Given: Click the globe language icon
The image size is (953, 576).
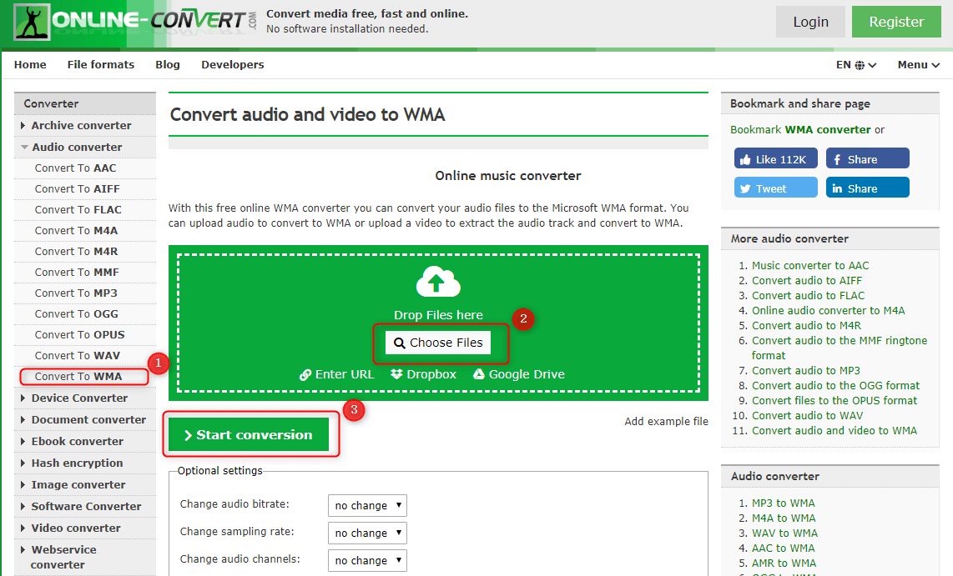Looking at the screenshot, I should pos(860,65).
